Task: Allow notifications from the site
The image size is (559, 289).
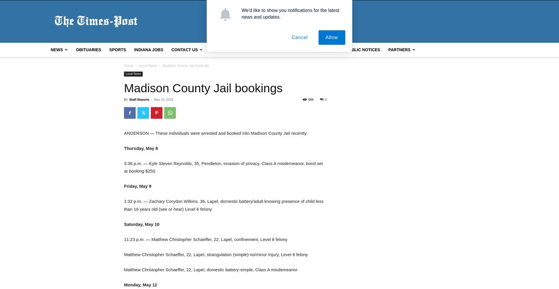Action: point(332,37)
